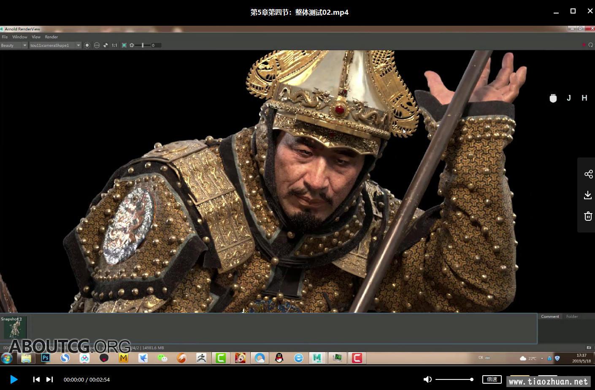Screen dimensions: 595x390
Task: Click the exposure value field showing 0
Action: [156, 45]
